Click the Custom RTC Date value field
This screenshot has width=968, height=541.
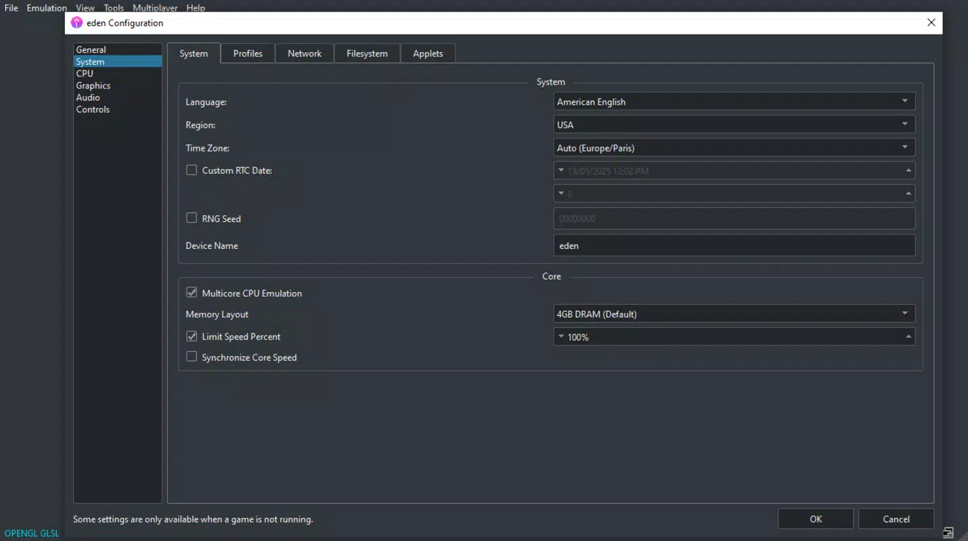[734, 170]
